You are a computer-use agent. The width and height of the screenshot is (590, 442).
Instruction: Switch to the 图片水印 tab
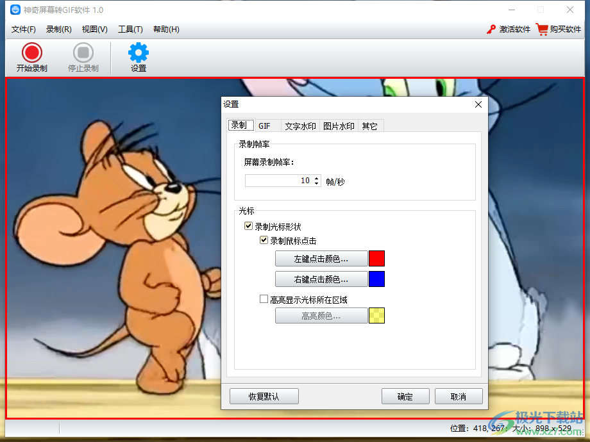[339, 126]
